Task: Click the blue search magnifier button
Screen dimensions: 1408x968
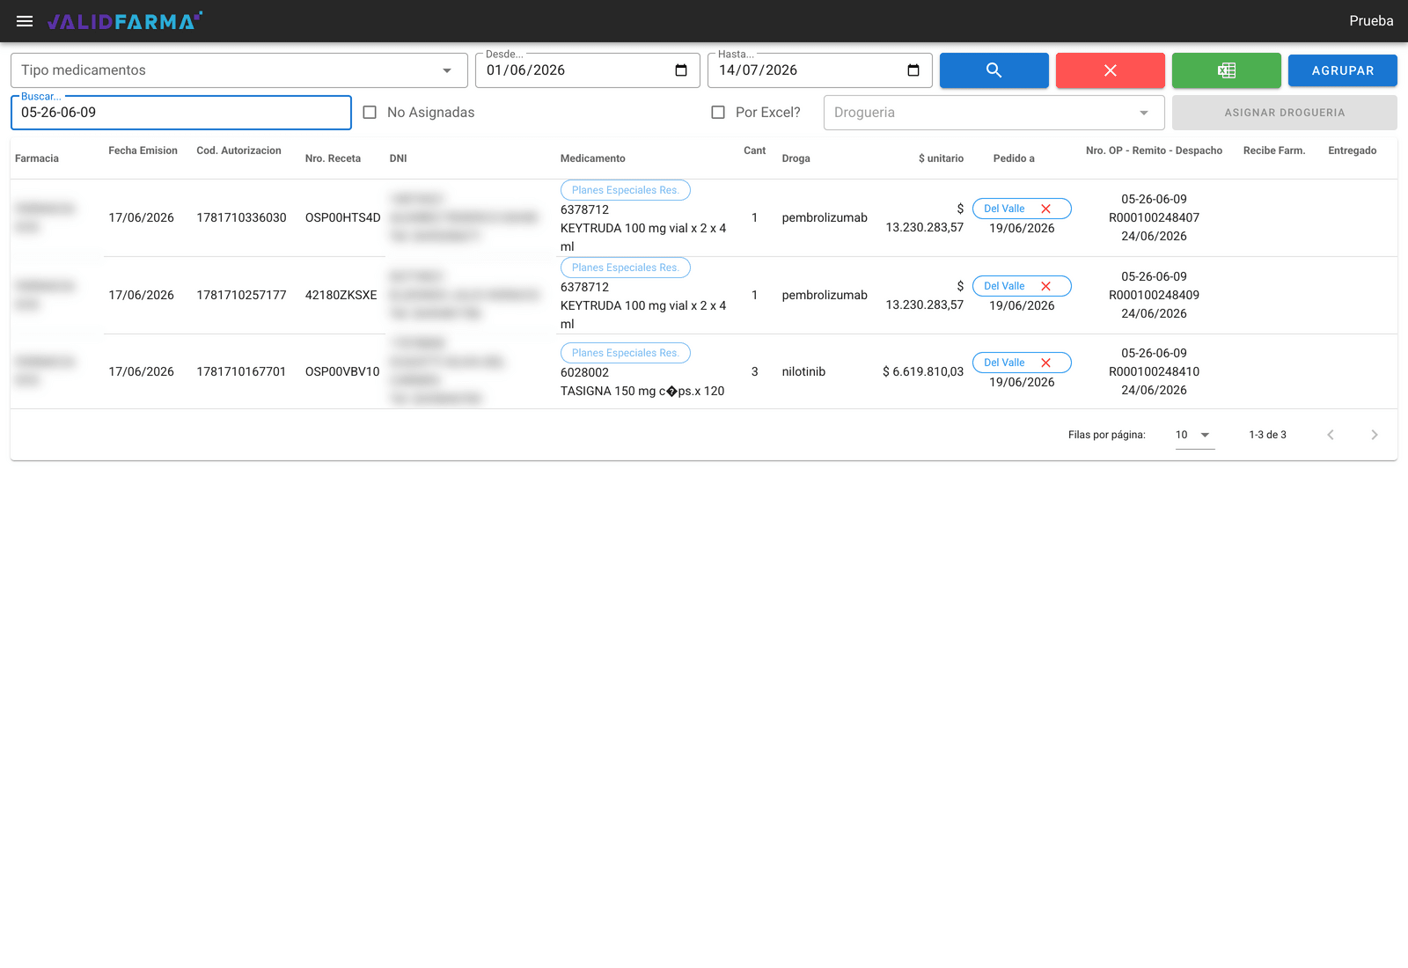Action: 994,70
